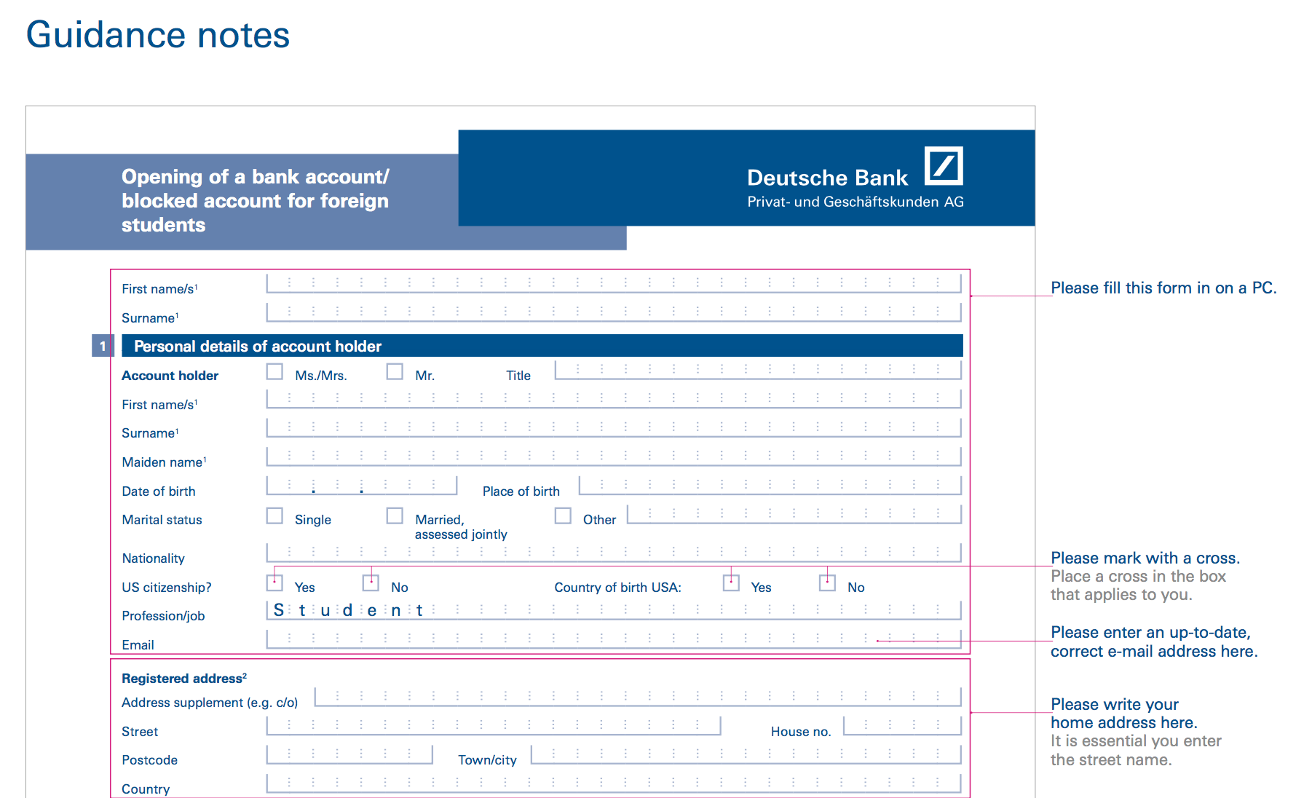Click the 'Registered address' label

[x=184, y=679]
